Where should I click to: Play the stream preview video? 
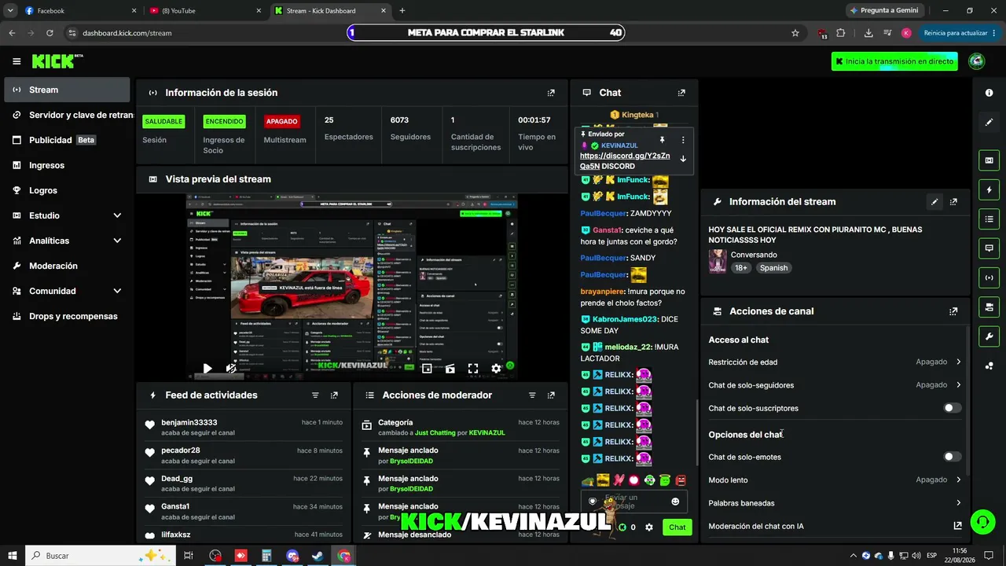click(207, 368)
